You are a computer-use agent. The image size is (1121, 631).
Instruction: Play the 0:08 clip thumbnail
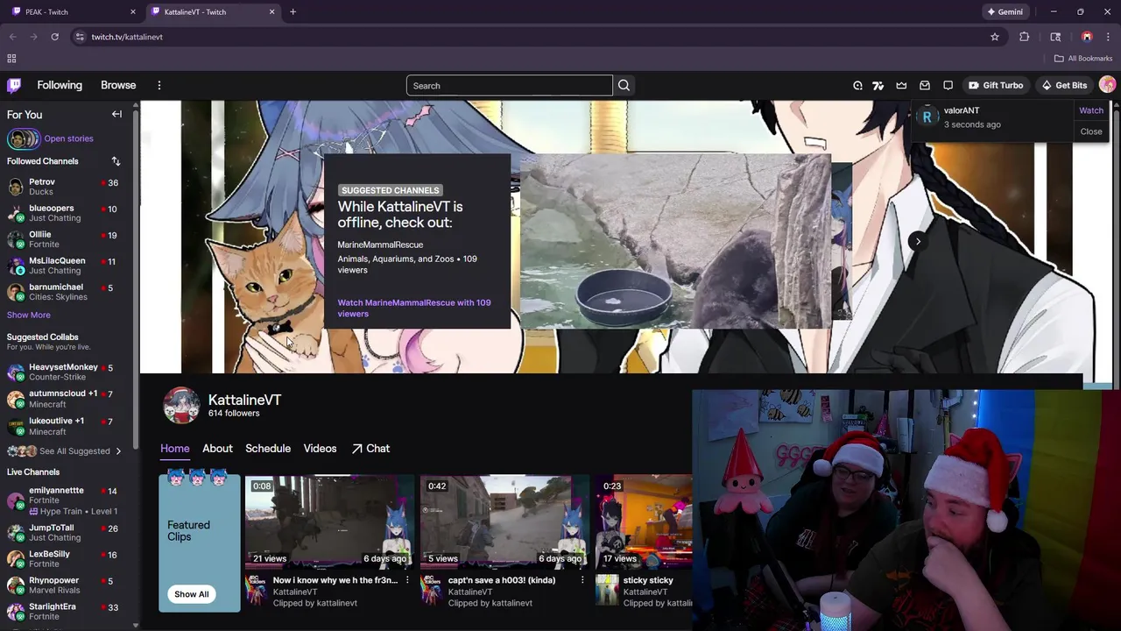(329, 521)
